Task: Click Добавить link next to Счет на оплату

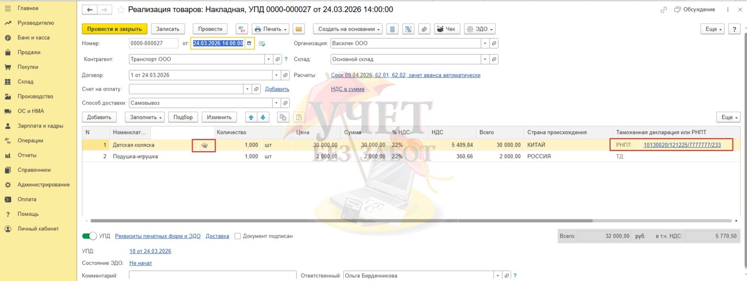Action: (277, 89)
